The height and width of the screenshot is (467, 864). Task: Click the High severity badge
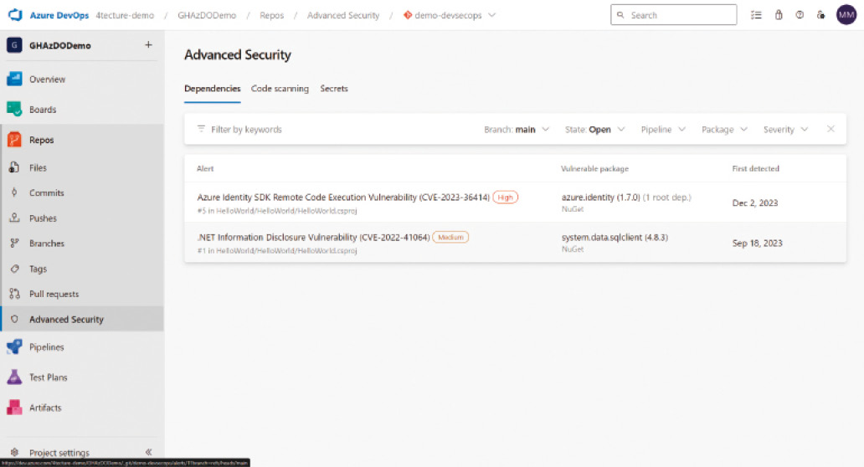pyautogui.click(x=506, y=198)
